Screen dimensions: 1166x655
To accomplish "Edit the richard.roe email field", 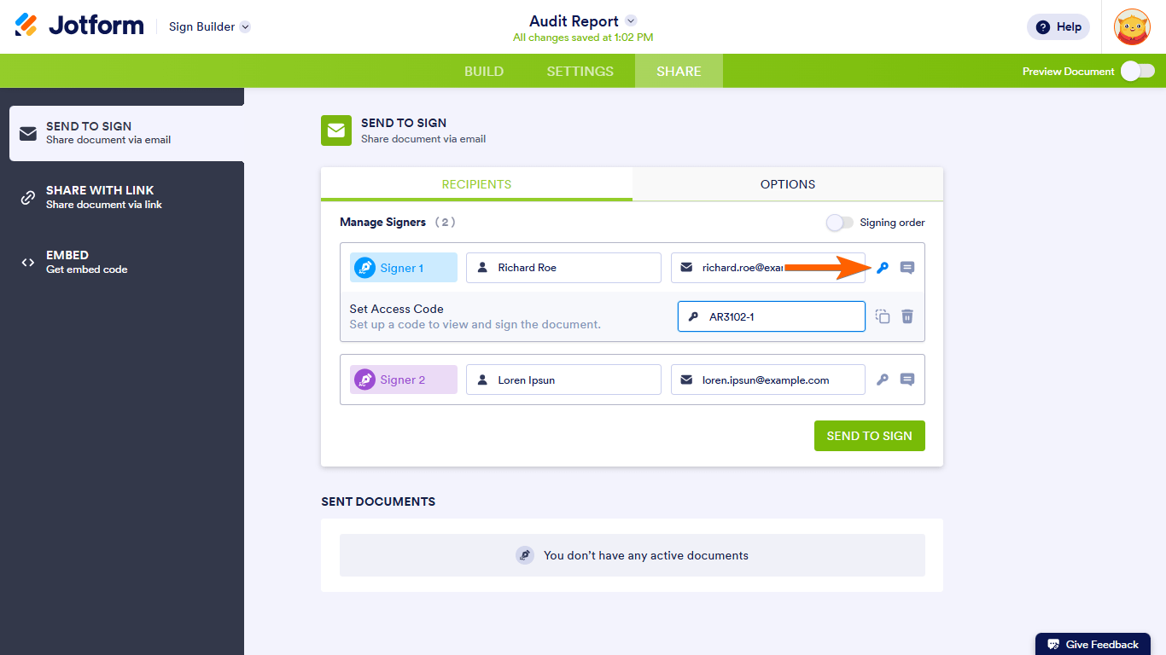I will (x=768, y=268).
